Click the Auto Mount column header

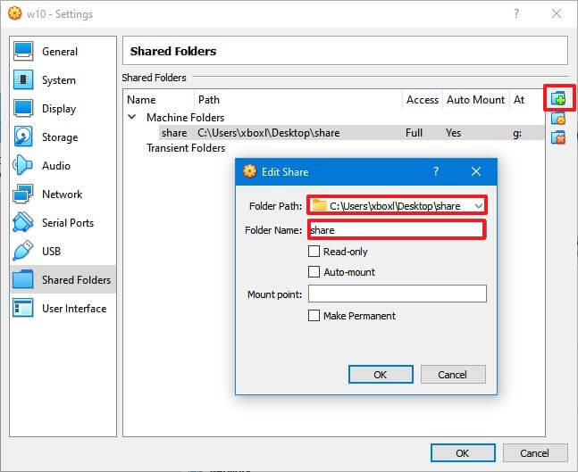coord(475,100)
